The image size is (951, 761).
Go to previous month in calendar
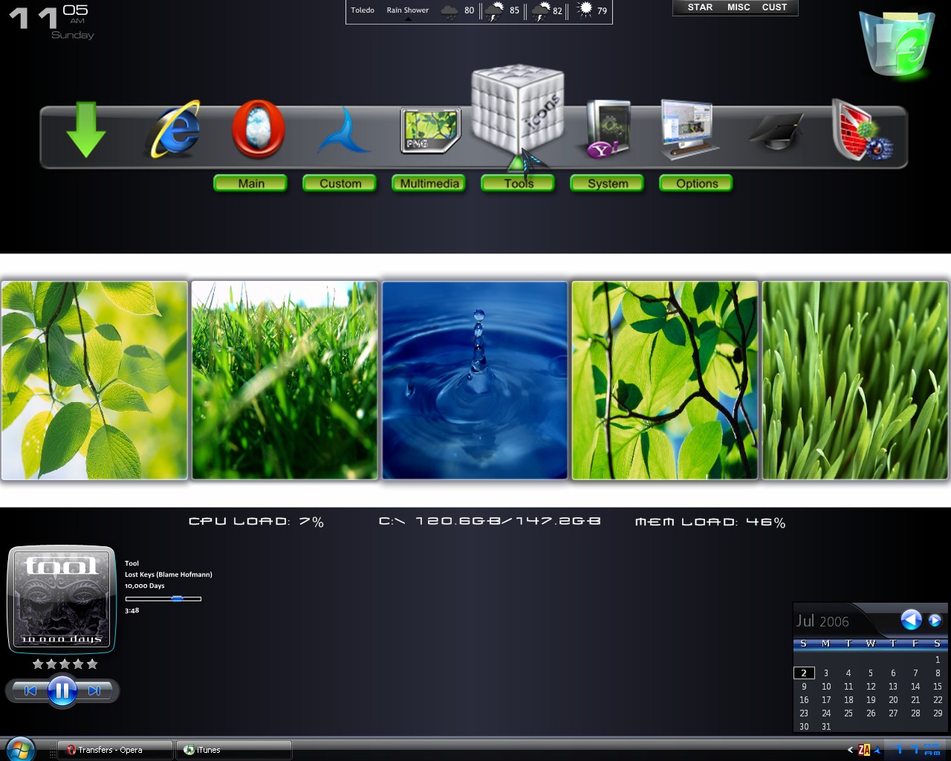(911, 620)
